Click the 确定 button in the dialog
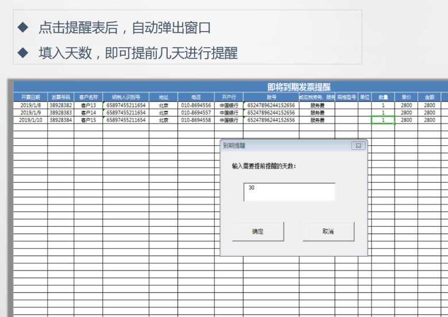This screenshot has height=317, width=448. (x=258, y=231)
